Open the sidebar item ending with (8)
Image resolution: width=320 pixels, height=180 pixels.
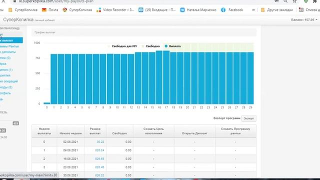[6, 87]
